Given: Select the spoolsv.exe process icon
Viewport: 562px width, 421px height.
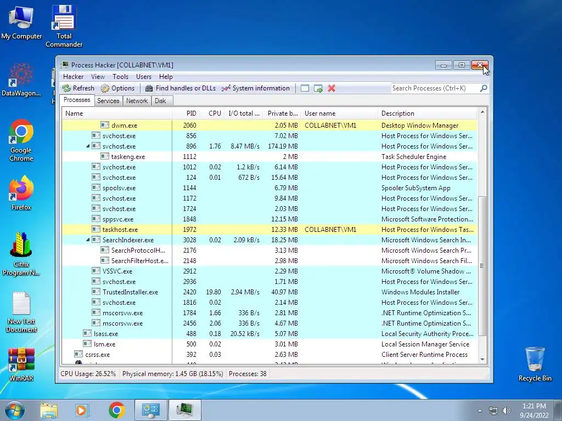Looking at the screenshot, I should 95,187.
